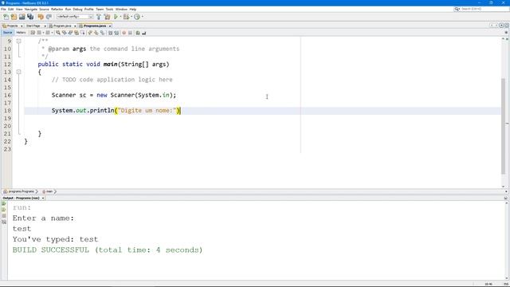Open the Team menu
The height and width of the screenshot is (287, 510).
(100, 9)
